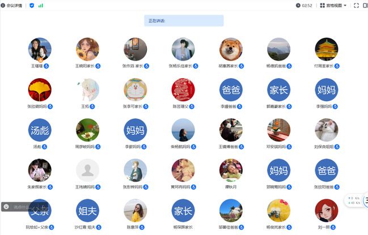Click mic icon beside Shiba Inu avatar name
This screenshot has height=235, width=368.
tap(241, 66)
